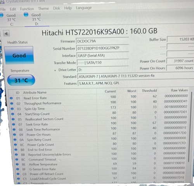Click status dot of Start/Stop Count row
The height and width of the screenshot is (186, 194).
(x=13, y=114)
